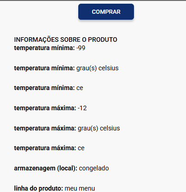Viewport: 186px width, 192px height.
Task: Click the armazenagem (local) label
Action: pos(46,168)
